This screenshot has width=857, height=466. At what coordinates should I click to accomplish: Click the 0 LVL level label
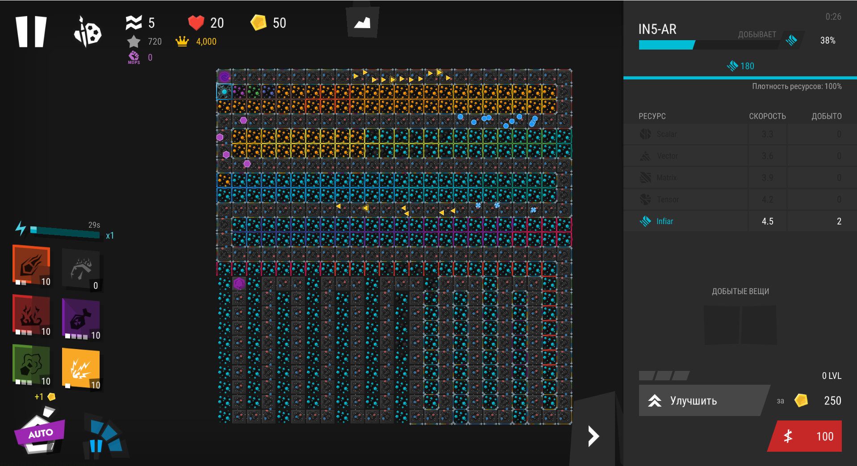click(832, 376)
